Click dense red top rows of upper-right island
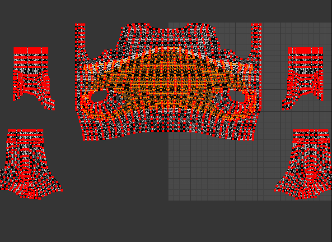Image resolution: width=332 pixels, height=242 pixels. pos(305,51)
